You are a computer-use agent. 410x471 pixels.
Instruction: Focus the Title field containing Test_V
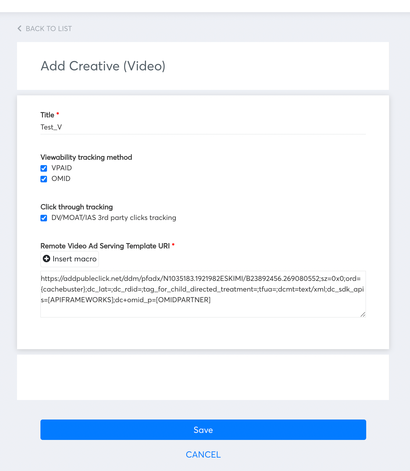(203, 127)
